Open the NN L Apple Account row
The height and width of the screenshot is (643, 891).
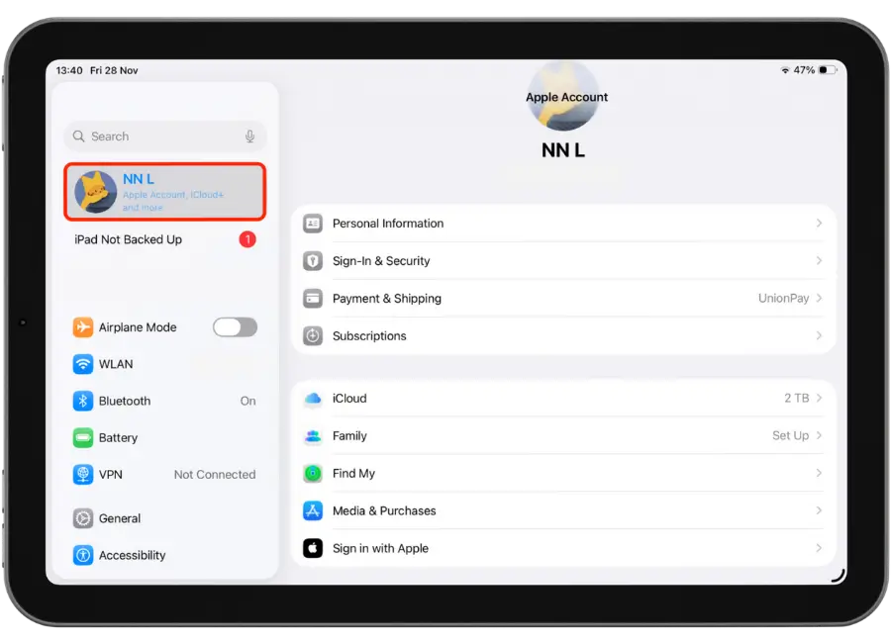pos(165,192)
